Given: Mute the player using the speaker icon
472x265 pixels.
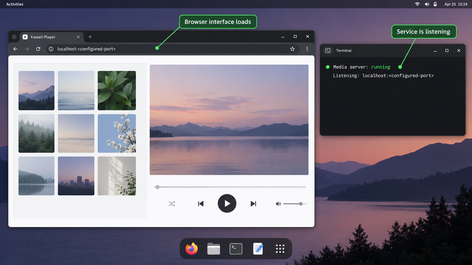Looking at the screenshot, I should pos(278,204).
